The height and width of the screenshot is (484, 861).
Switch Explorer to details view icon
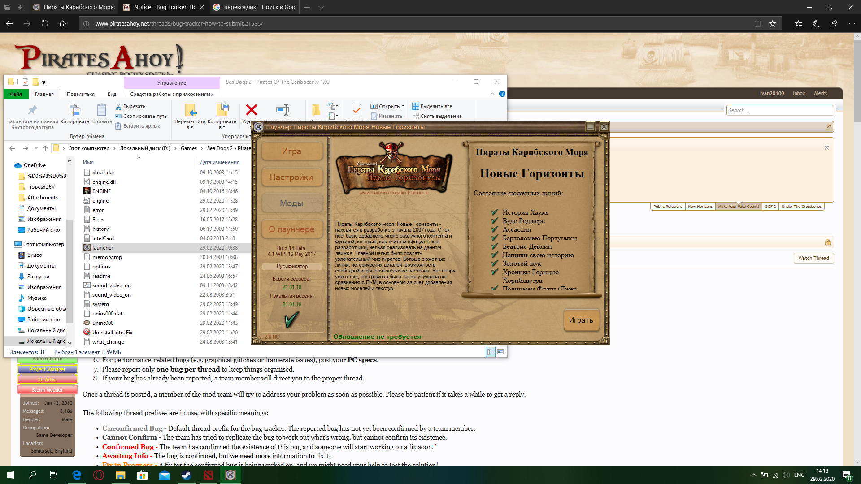pyautogui.click(x=491, y=352)
